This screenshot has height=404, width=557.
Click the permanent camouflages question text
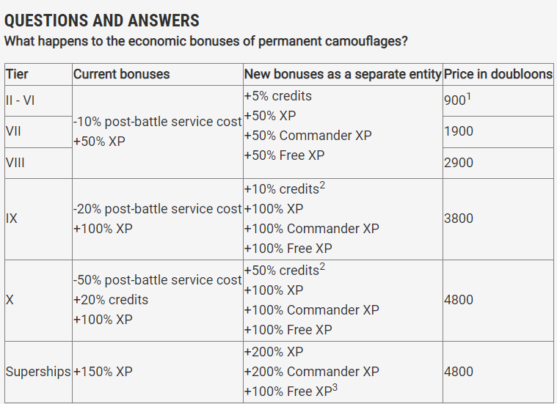pos(206,41)
